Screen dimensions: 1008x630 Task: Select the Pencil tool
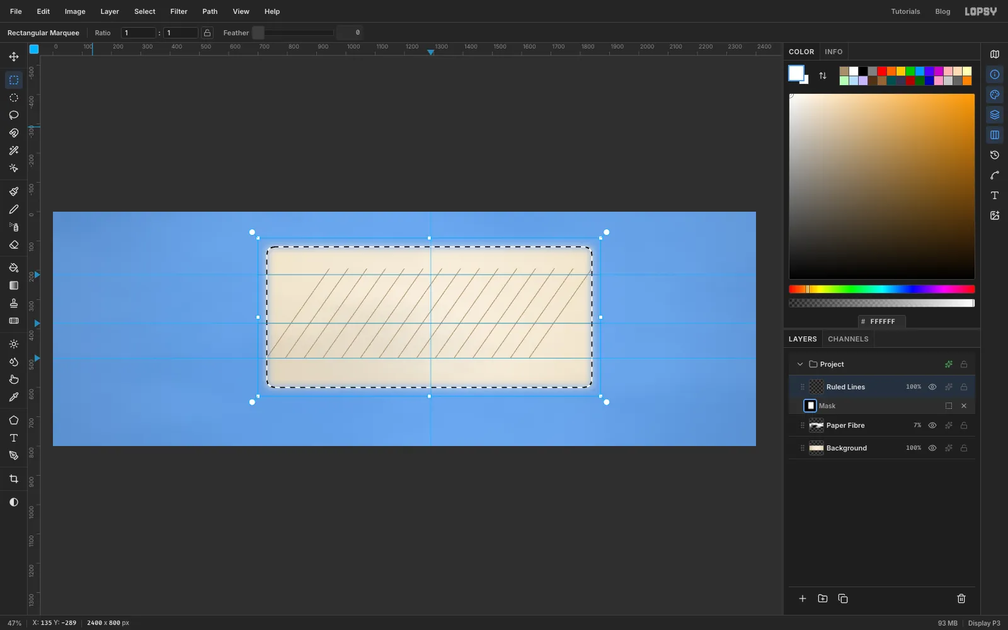point(14,209)
